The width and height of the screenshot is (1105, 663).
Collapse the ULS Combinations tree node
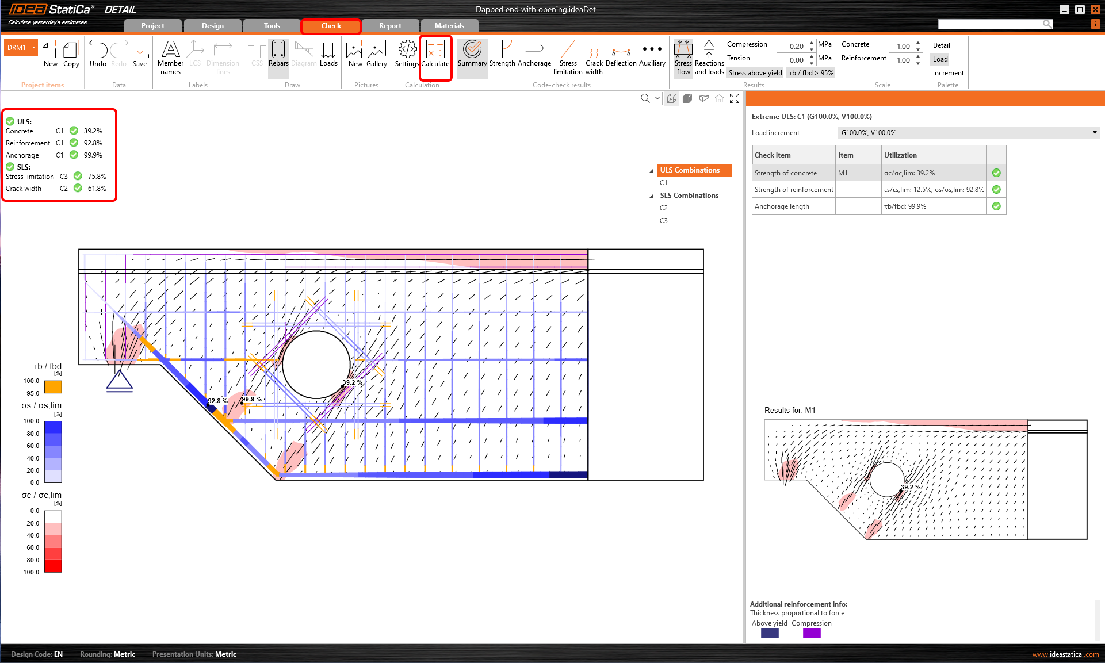pos(651,171)
